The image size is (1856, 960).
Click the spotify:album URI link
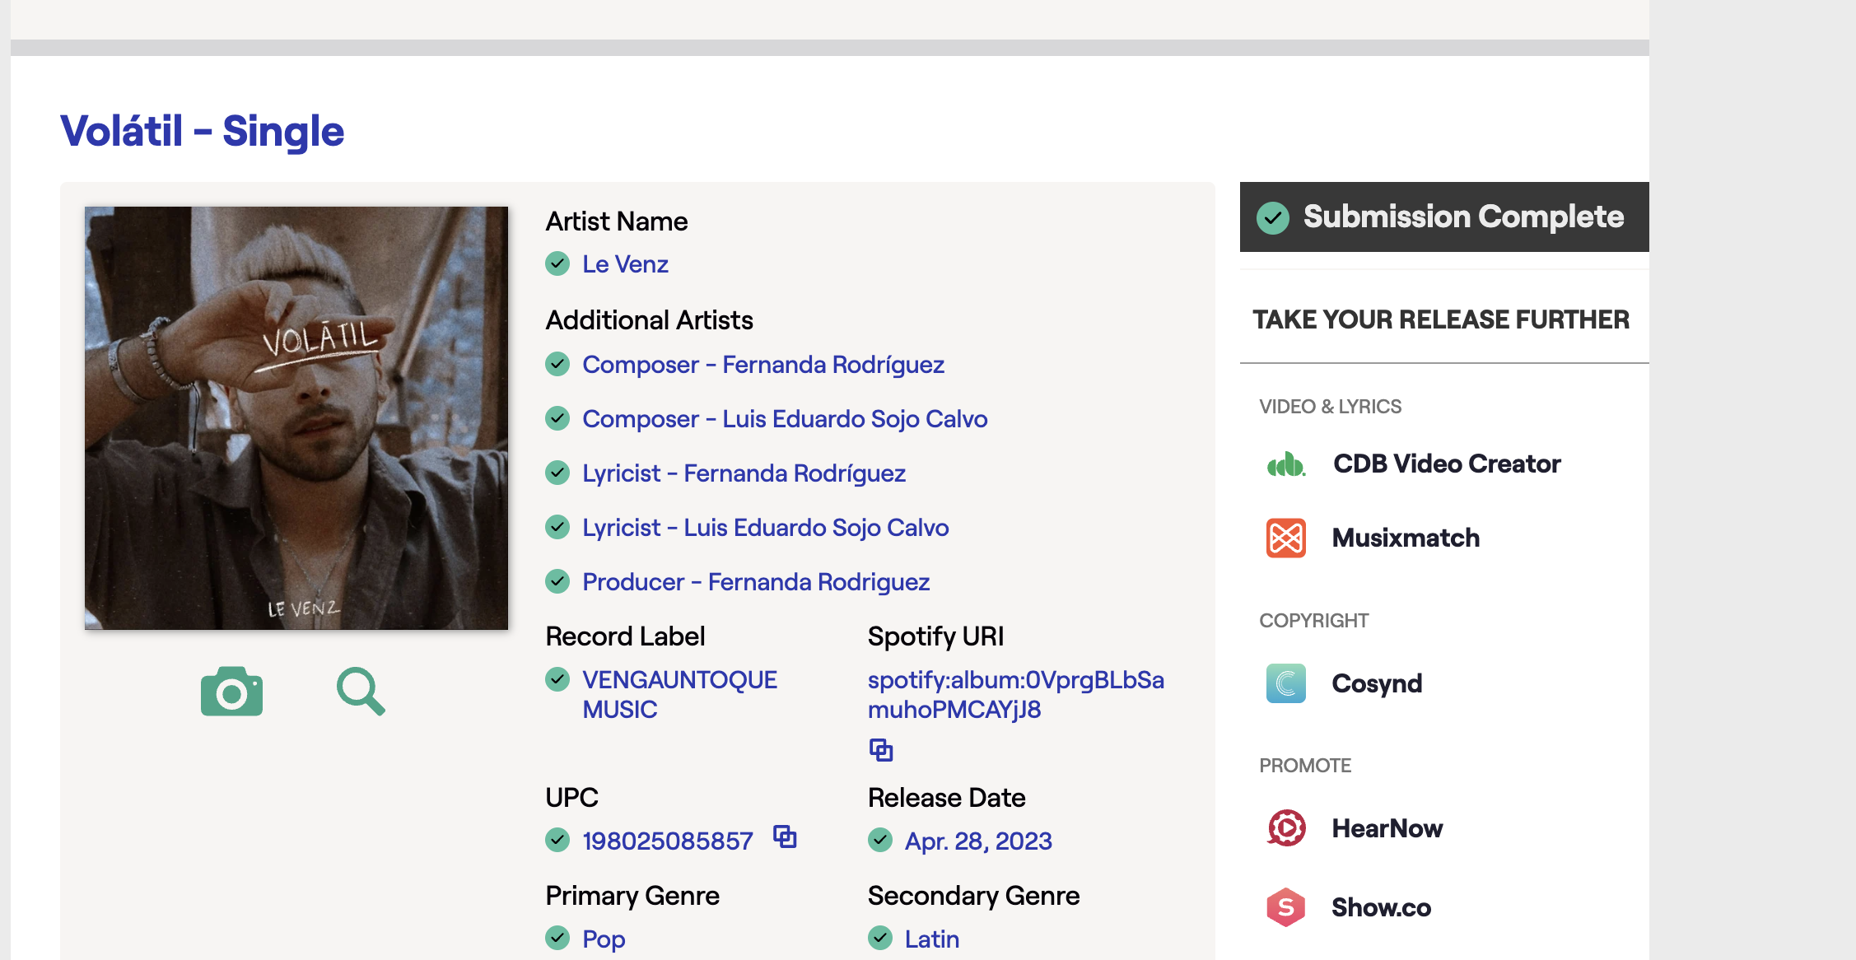(1016, 695)
